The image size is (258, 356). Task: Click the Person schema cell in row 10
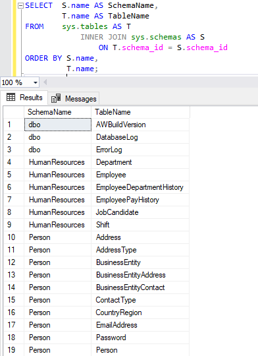[x=58, y=237]
